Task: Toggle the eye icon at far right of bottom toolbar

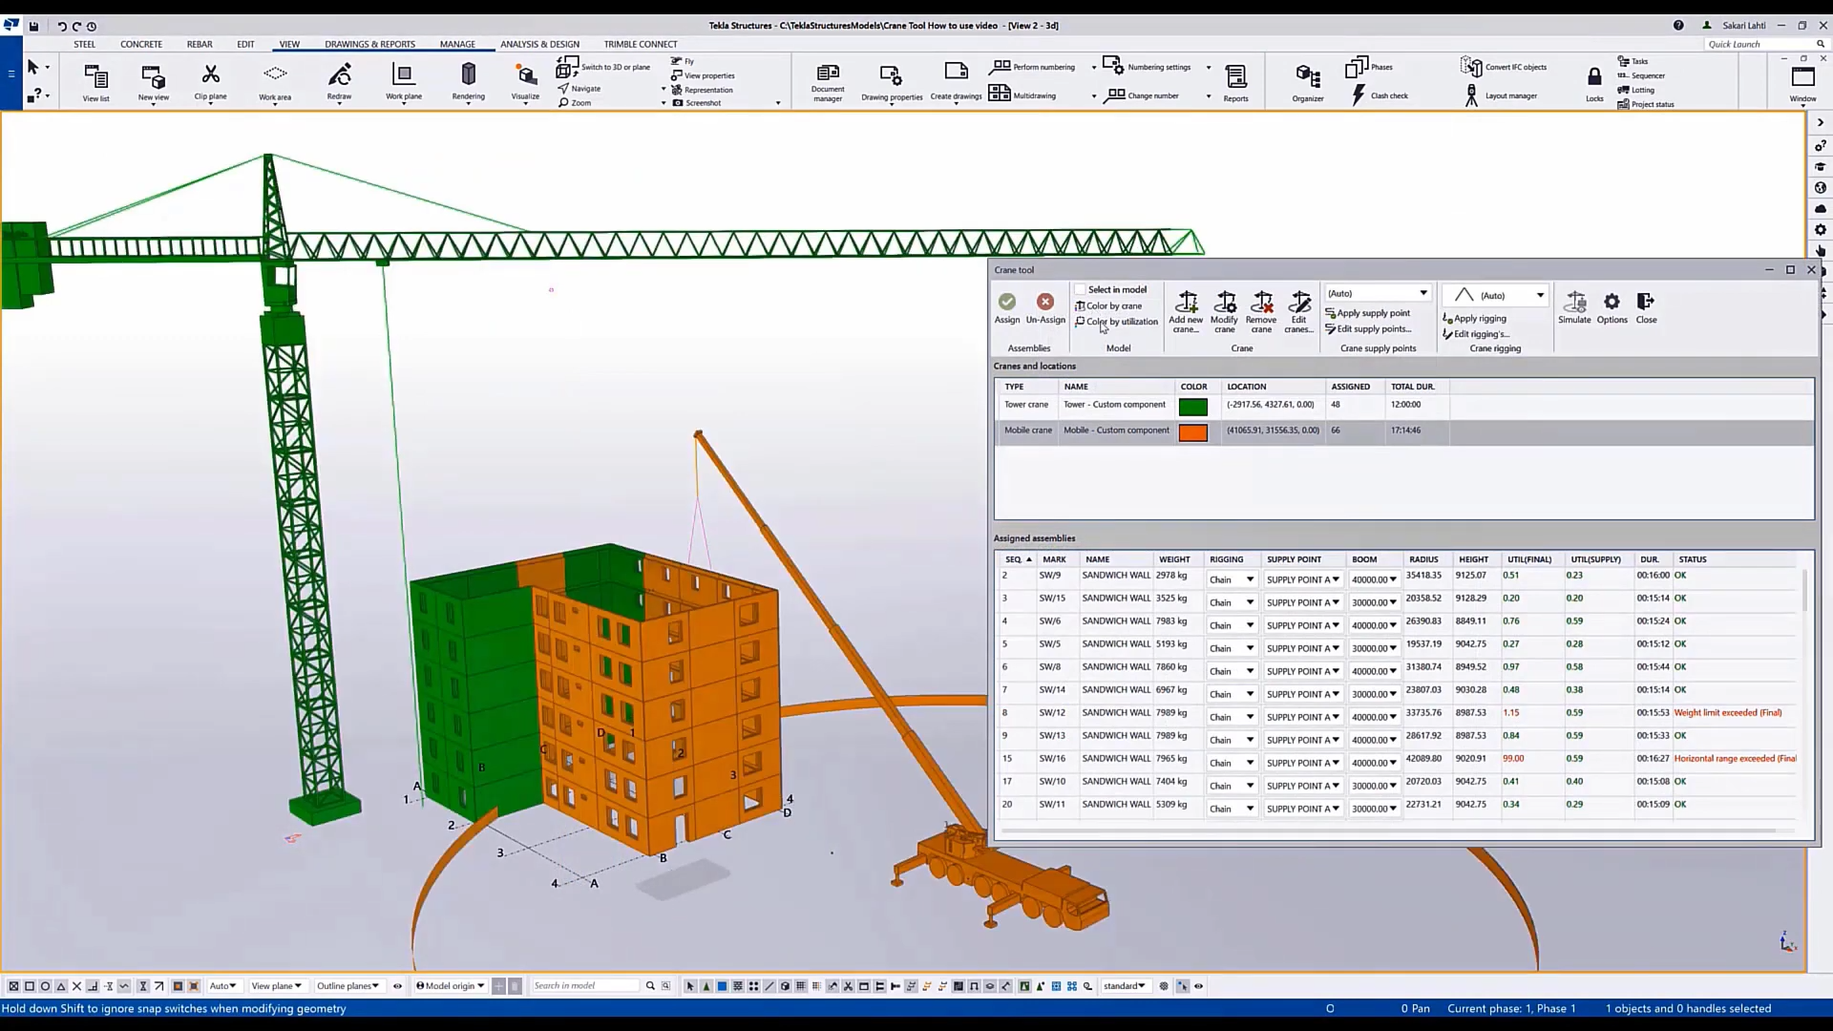Action: click(1198, 986)
